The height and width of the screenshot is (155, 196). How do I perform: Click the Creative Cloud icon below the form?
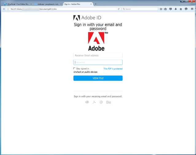[87, 102]
